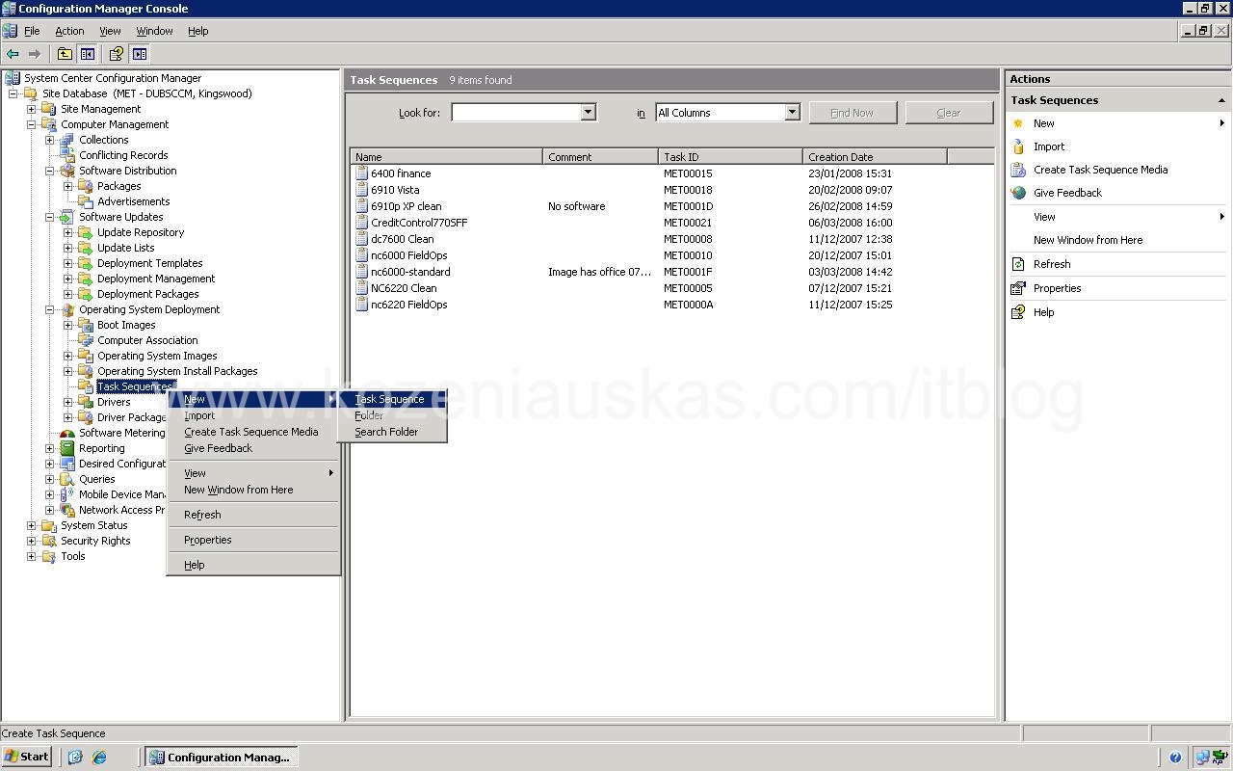The image size is (1233, 771).
Task: Toggle the console tree toolbar icon
Action: (x=88, y=54)
